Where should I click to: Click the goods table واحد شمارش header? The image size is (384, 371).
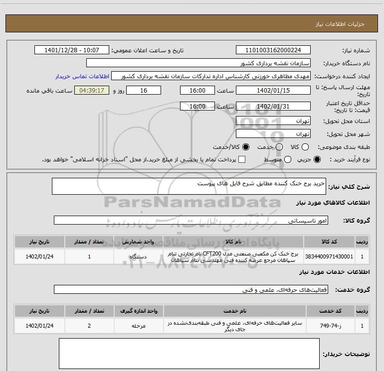coord(138,242)
